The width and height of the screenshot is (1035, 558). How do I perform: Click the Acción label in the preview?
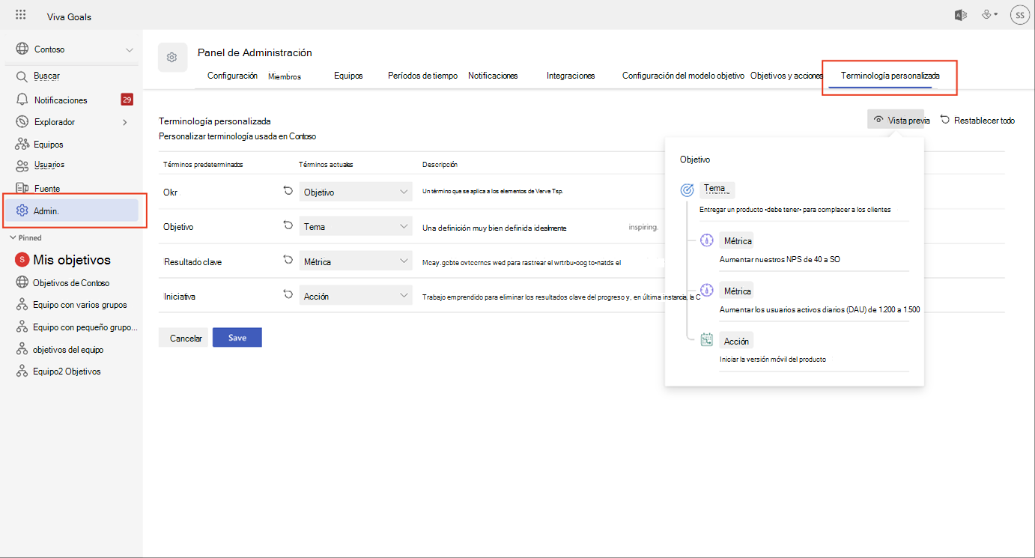tap(736, 341)
